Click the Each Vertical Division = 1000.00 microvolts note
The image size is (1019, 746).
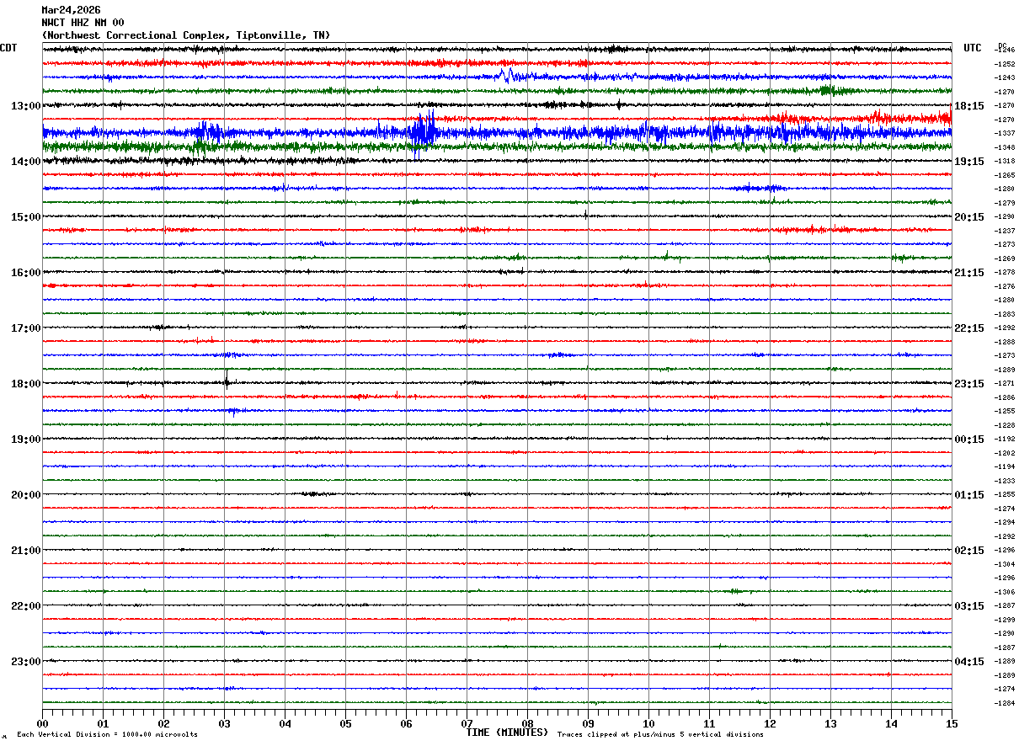point(107,735)
